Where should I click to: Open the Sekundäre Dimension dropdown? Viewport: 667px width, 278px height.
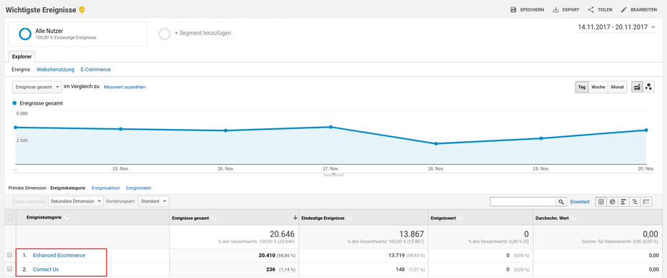(x=76, y=201)
